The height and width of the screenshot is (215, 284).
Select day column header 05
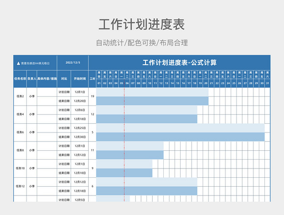tap(122, 83)
